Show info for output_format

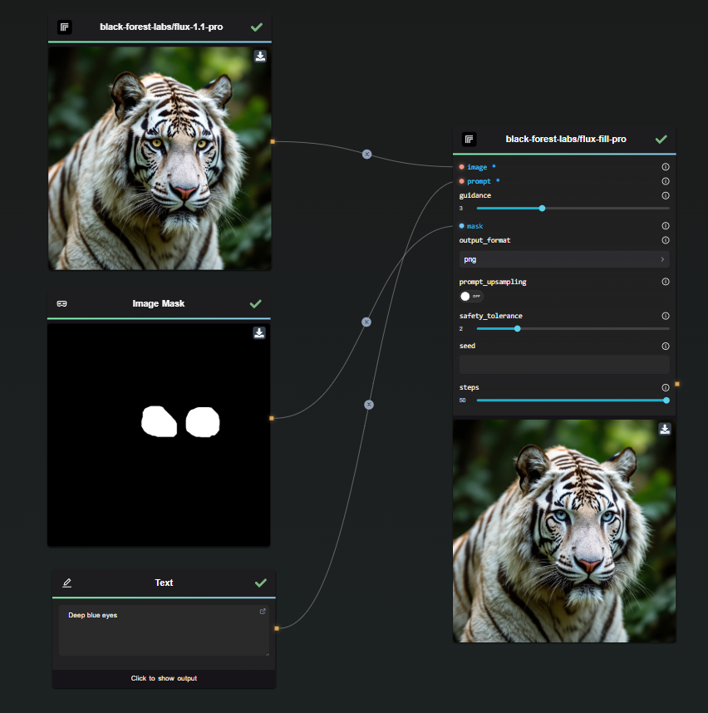666,240
